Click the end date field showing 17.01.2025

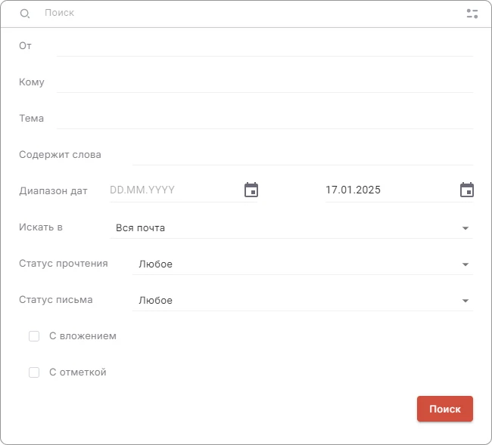point(386,190)
